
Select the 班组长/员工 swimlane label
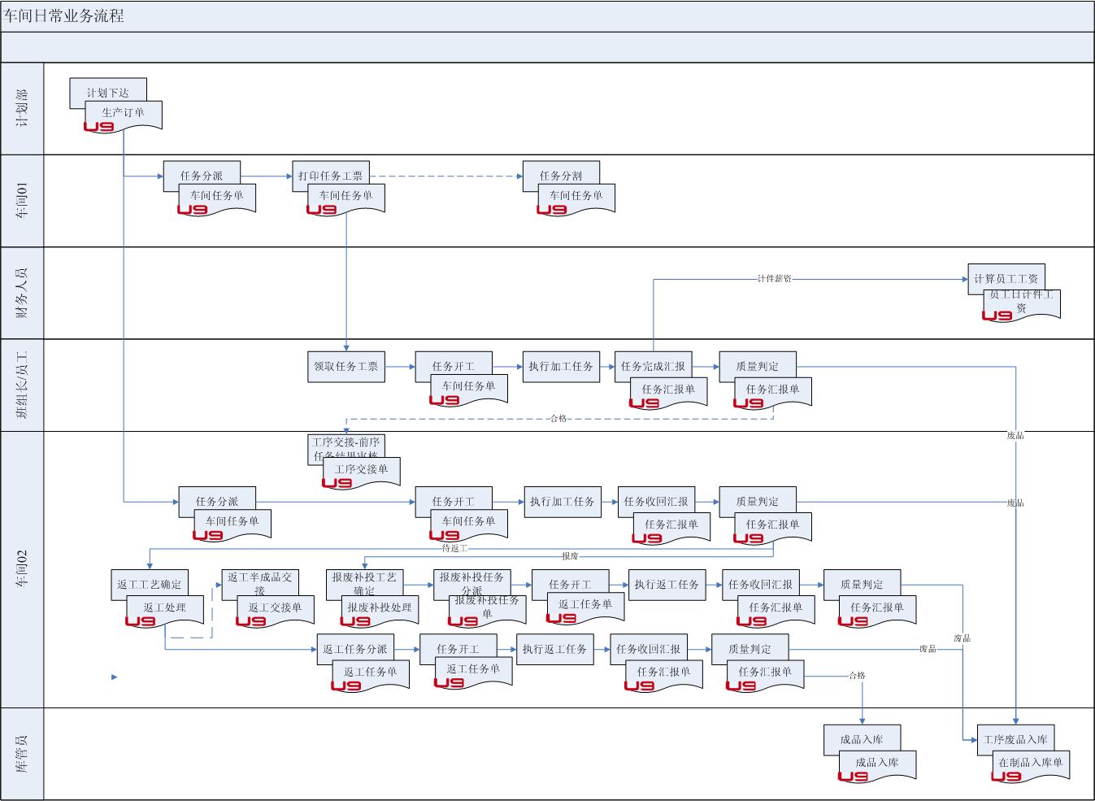[23, 385]
